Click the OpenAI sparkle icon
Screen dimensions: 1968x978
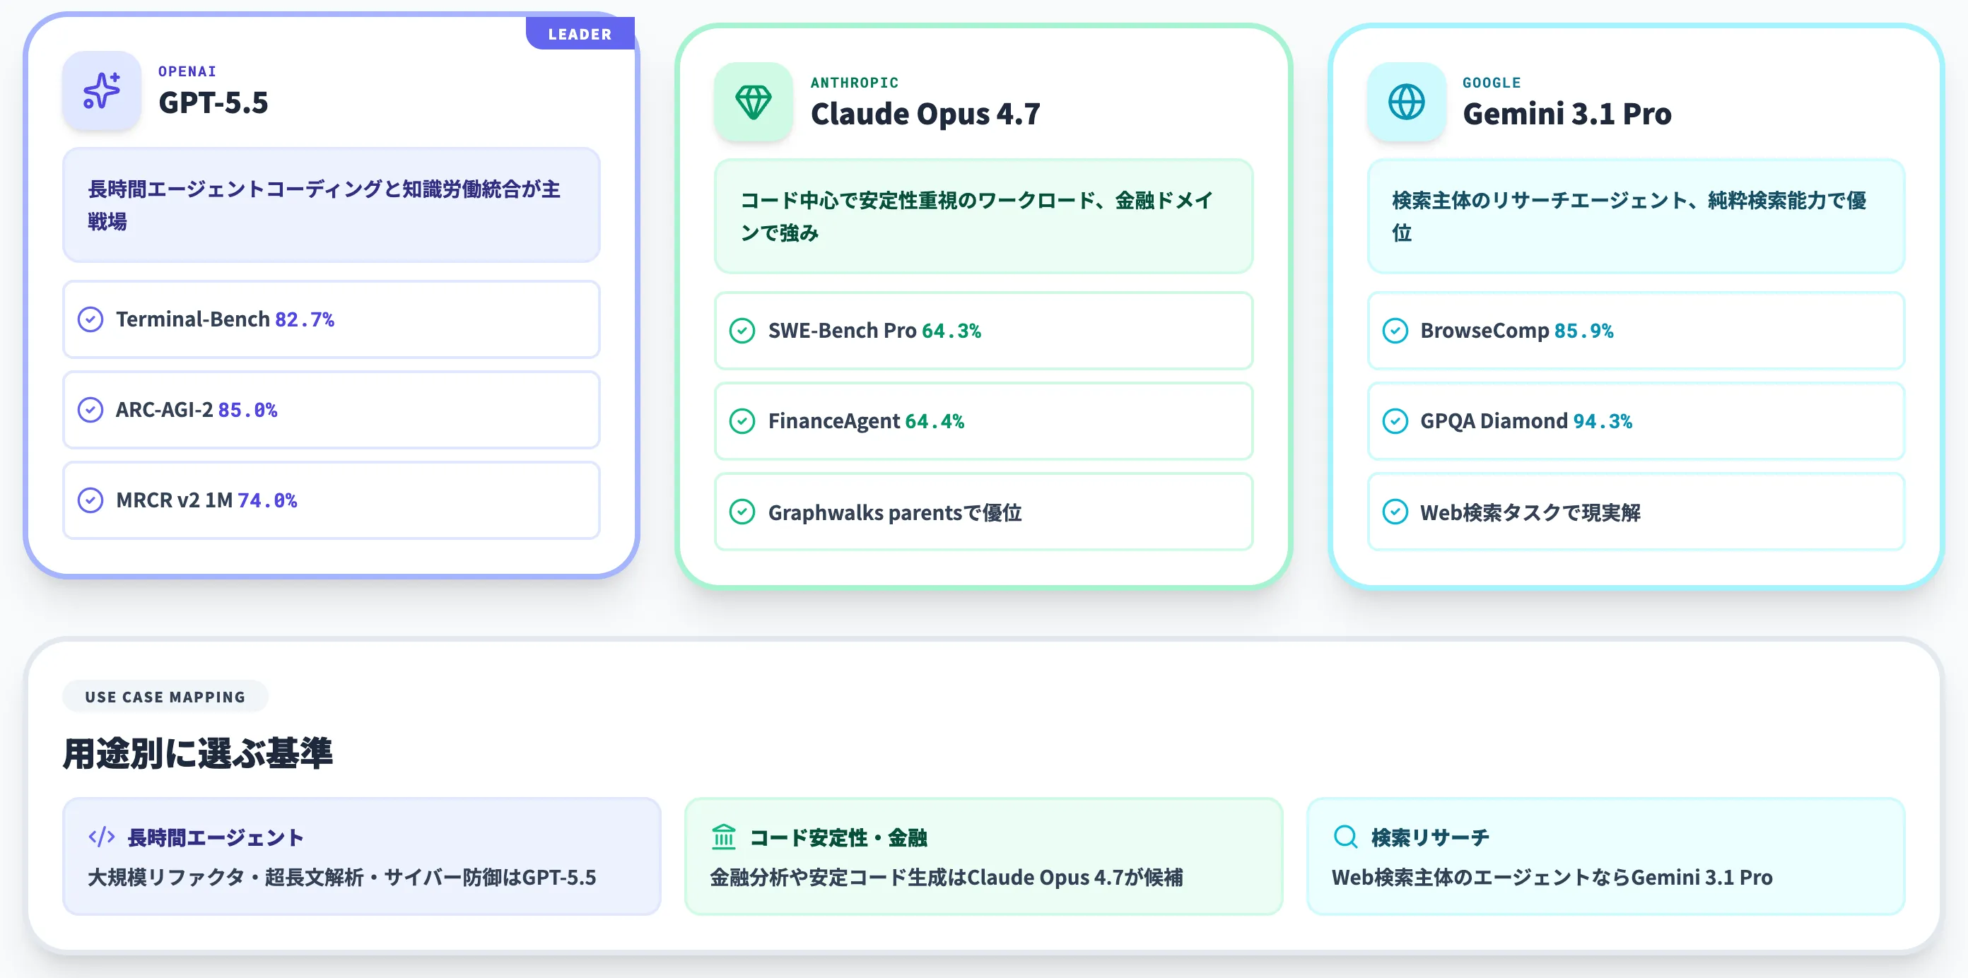coord(101,91)
